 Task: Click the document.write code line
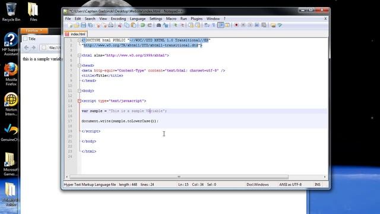click(x=120, y=121)
